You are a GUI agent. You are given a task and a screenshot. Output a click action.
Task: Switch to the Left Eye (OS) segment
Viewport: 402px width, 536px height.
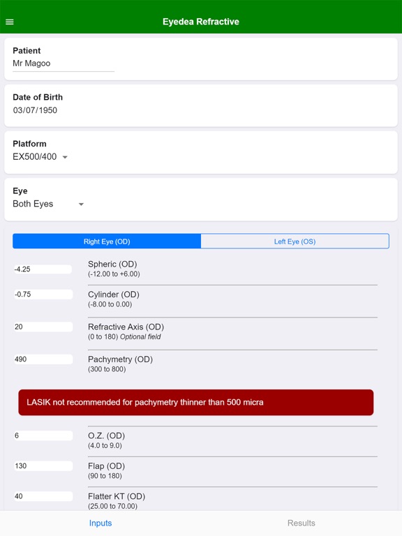(295, 241)
